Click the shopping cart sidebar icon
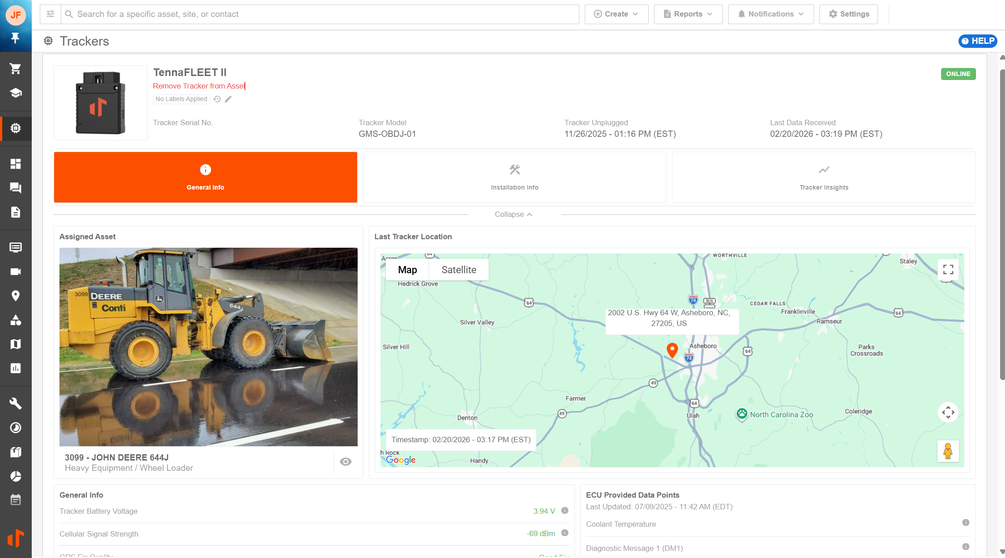 pyautogui.click(x=16, y=69)
